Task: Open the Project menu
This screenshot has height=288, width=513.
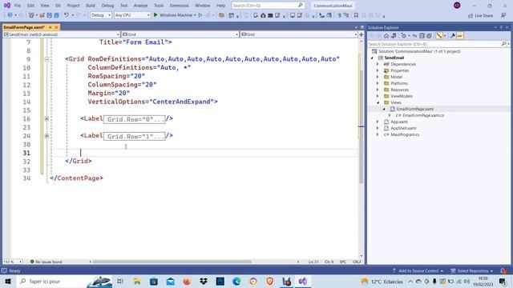Action: click(x=73, y=6)
